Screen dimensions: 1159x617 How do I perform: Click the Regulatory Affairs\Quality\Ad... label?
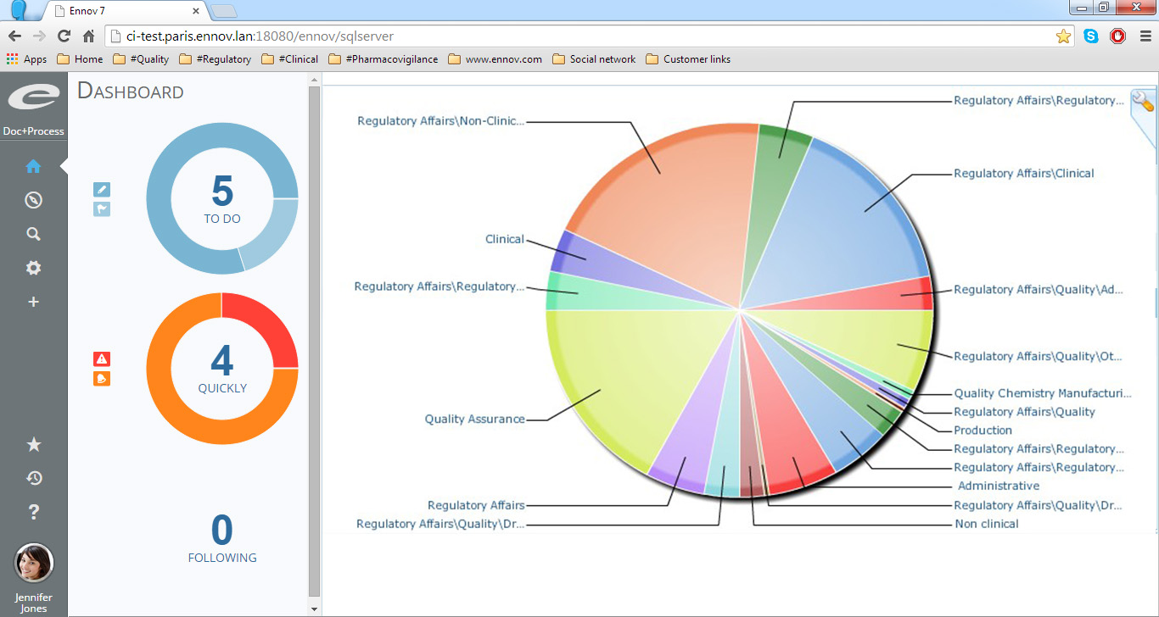(1039, 289)
